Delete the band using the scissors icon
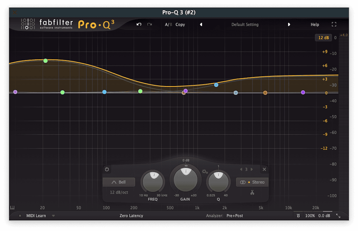The image size is (358, 231). 252,192
